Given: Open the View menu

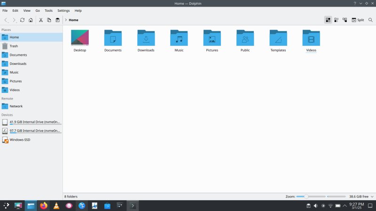Looking at the screenshot, I should (x=27, y=10).
